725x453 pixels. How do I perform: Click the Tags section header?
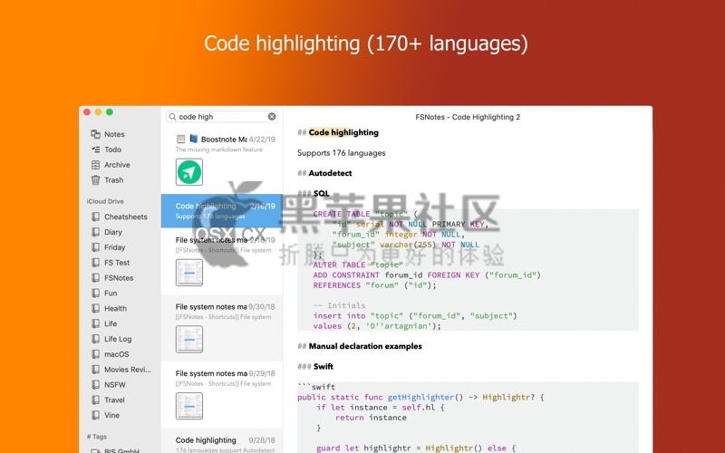[x=97, y=437]
